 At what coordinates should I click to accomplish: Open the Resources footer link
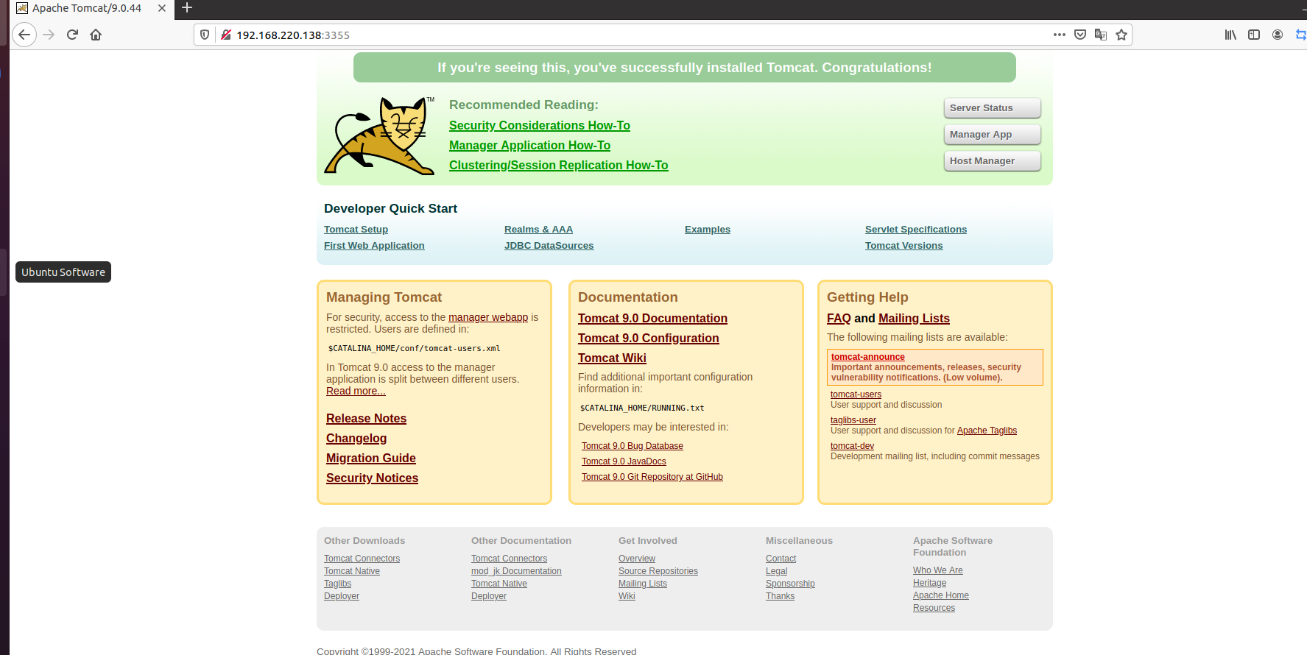[x=934, y=608]
